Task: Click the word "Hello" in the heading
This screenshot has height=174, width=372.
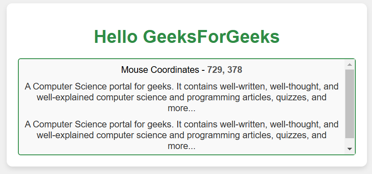Action: [x=116, y=37]
